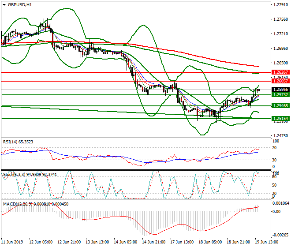Click the 11 Jun 2019 time axis label

(13, 243)
